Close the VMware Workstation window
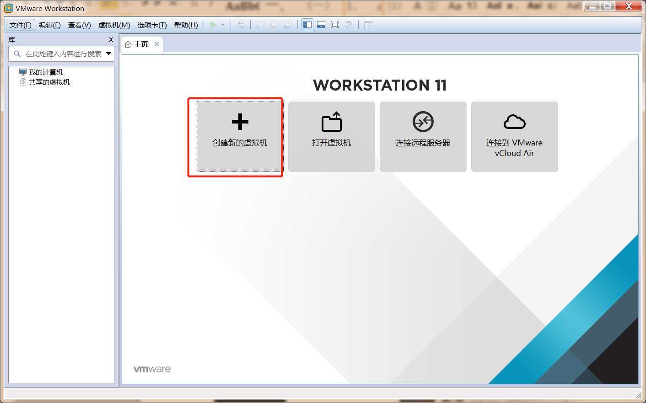The width and height of the screenshot is (646, 403). pos(629,6)
